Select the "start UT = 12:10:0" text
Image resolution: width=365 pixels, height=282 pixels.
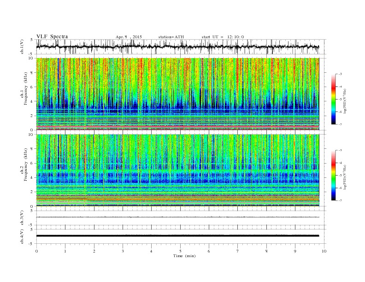tap(223, 37)
